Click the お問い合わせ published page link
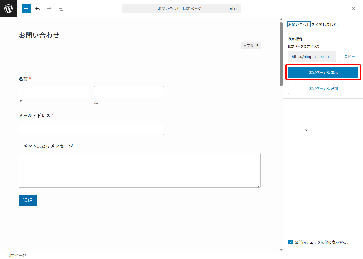The width and height of the screenshot is (363, 259). tap(299, 24)
